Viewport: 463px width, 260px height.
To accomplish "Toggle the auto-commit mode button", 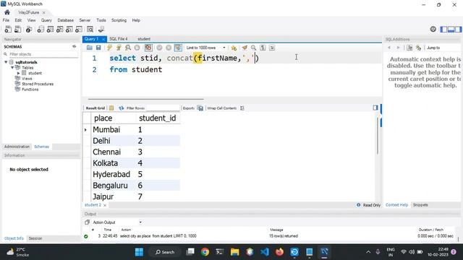I will pyautogui.click(x=178, y=48).
